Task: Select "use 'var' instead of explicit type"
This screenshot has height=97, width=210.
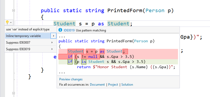Action: tap(28, 29)
